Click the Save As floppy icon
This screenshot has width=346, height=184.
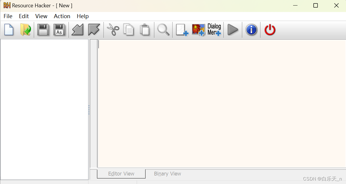tap(59, 30)
